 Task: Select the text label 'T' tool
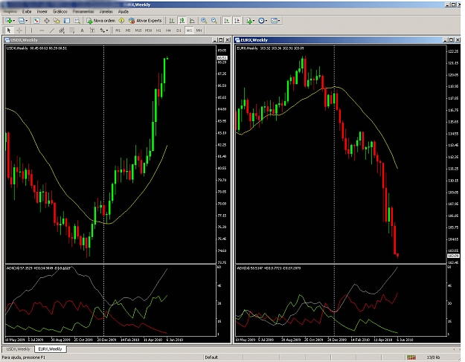pos(92,30)
